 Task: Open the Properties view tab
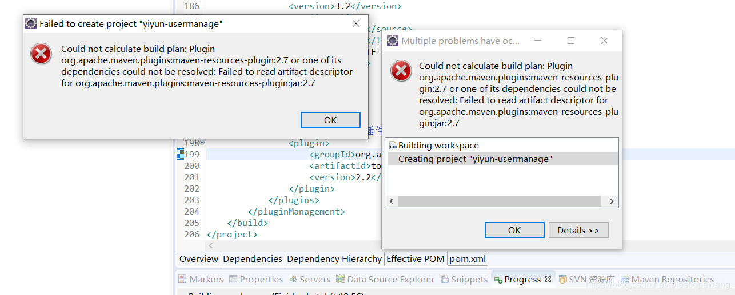pyautogui.click(x=256, y=279)
